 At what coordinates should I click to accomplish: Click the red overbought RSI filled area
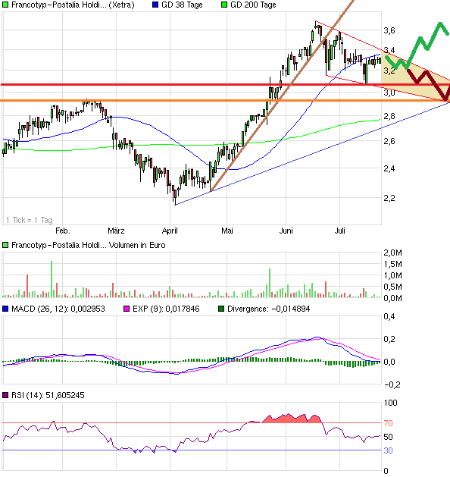292,419
